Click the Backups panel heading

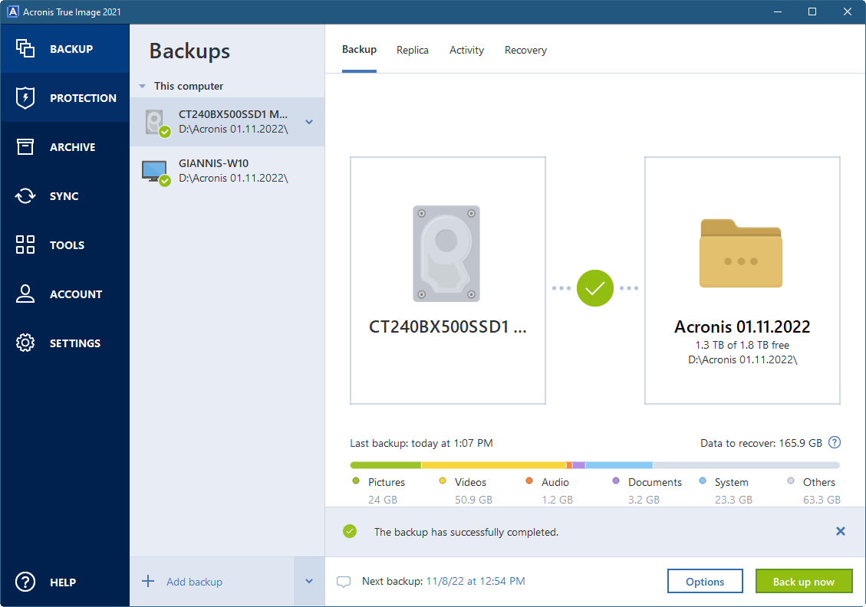189,51
